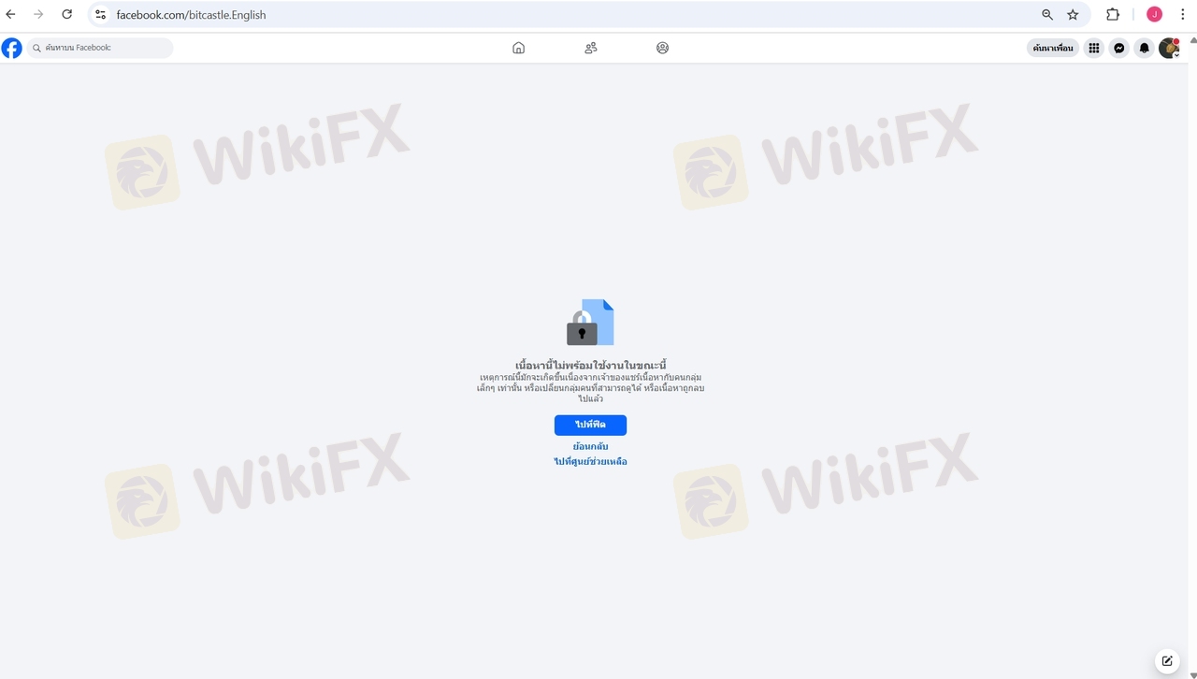The image size is (1197, 679).
Task: Follow the ย้อนกลับ go back link
Action: 590,446
